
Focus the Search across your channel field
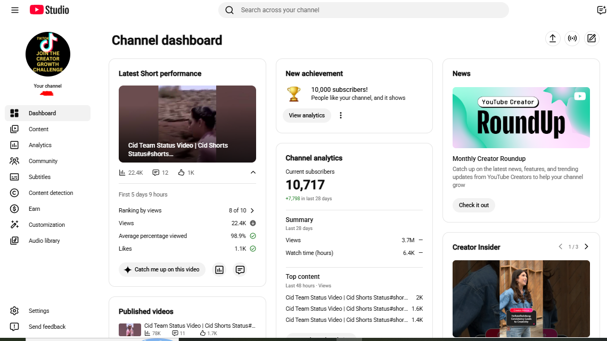[x=364, y=10]
